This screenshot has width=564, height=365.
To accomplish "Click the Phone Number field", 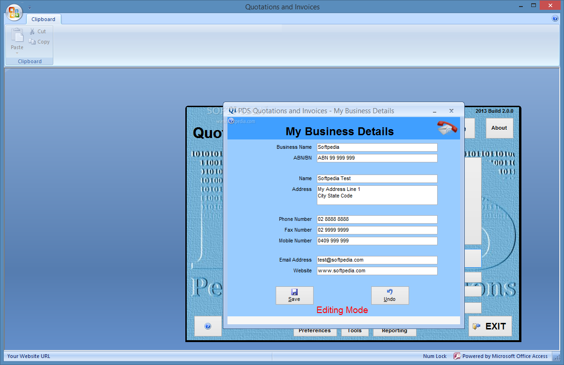I will click(377, 219).
